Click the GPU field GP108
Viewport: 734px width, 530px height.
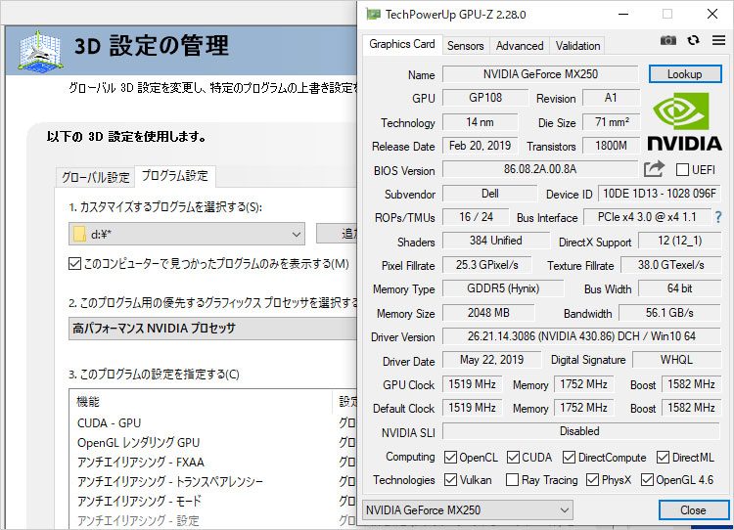[485, 98]
